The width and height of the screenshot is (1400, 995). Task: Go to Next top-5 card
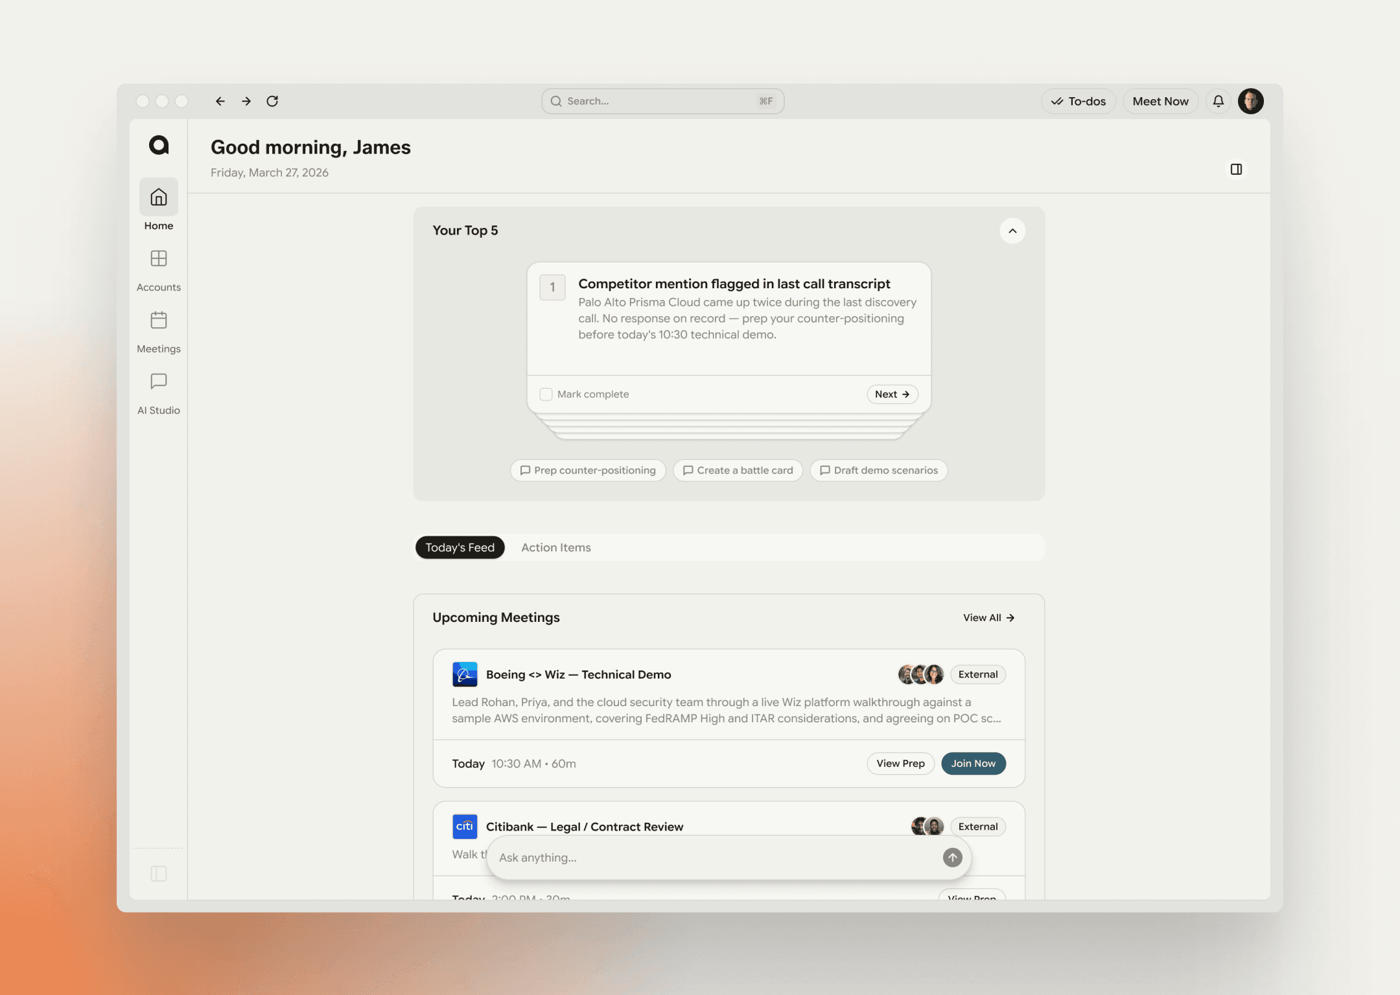892,395
